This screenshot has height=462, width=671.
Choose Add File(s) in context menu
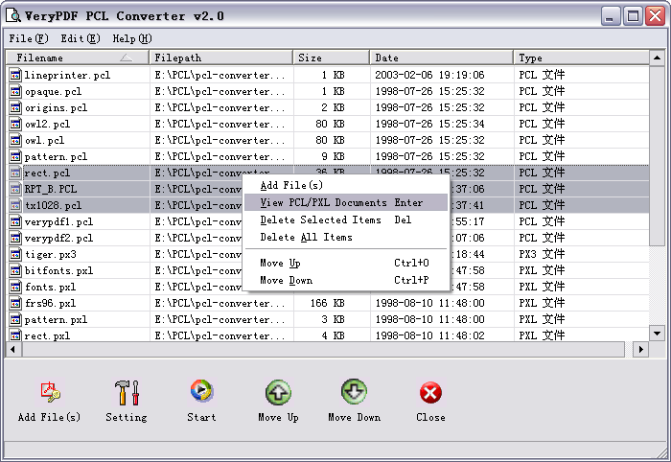pos(346,185)
